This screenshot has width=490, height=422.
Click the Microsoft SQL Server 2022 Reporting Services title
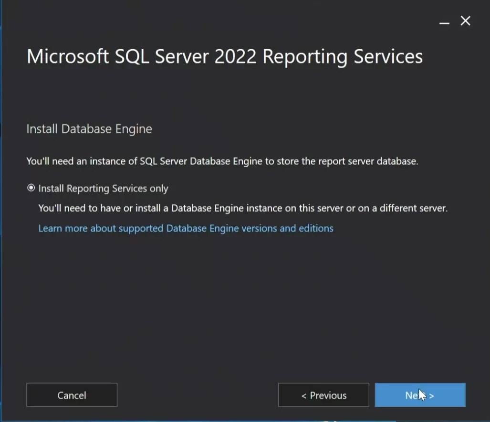(x=225, y=57)
